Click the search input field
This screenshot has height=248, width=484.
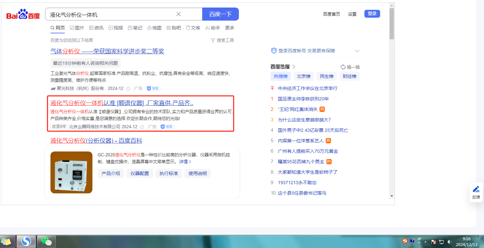tap(111, 14)
